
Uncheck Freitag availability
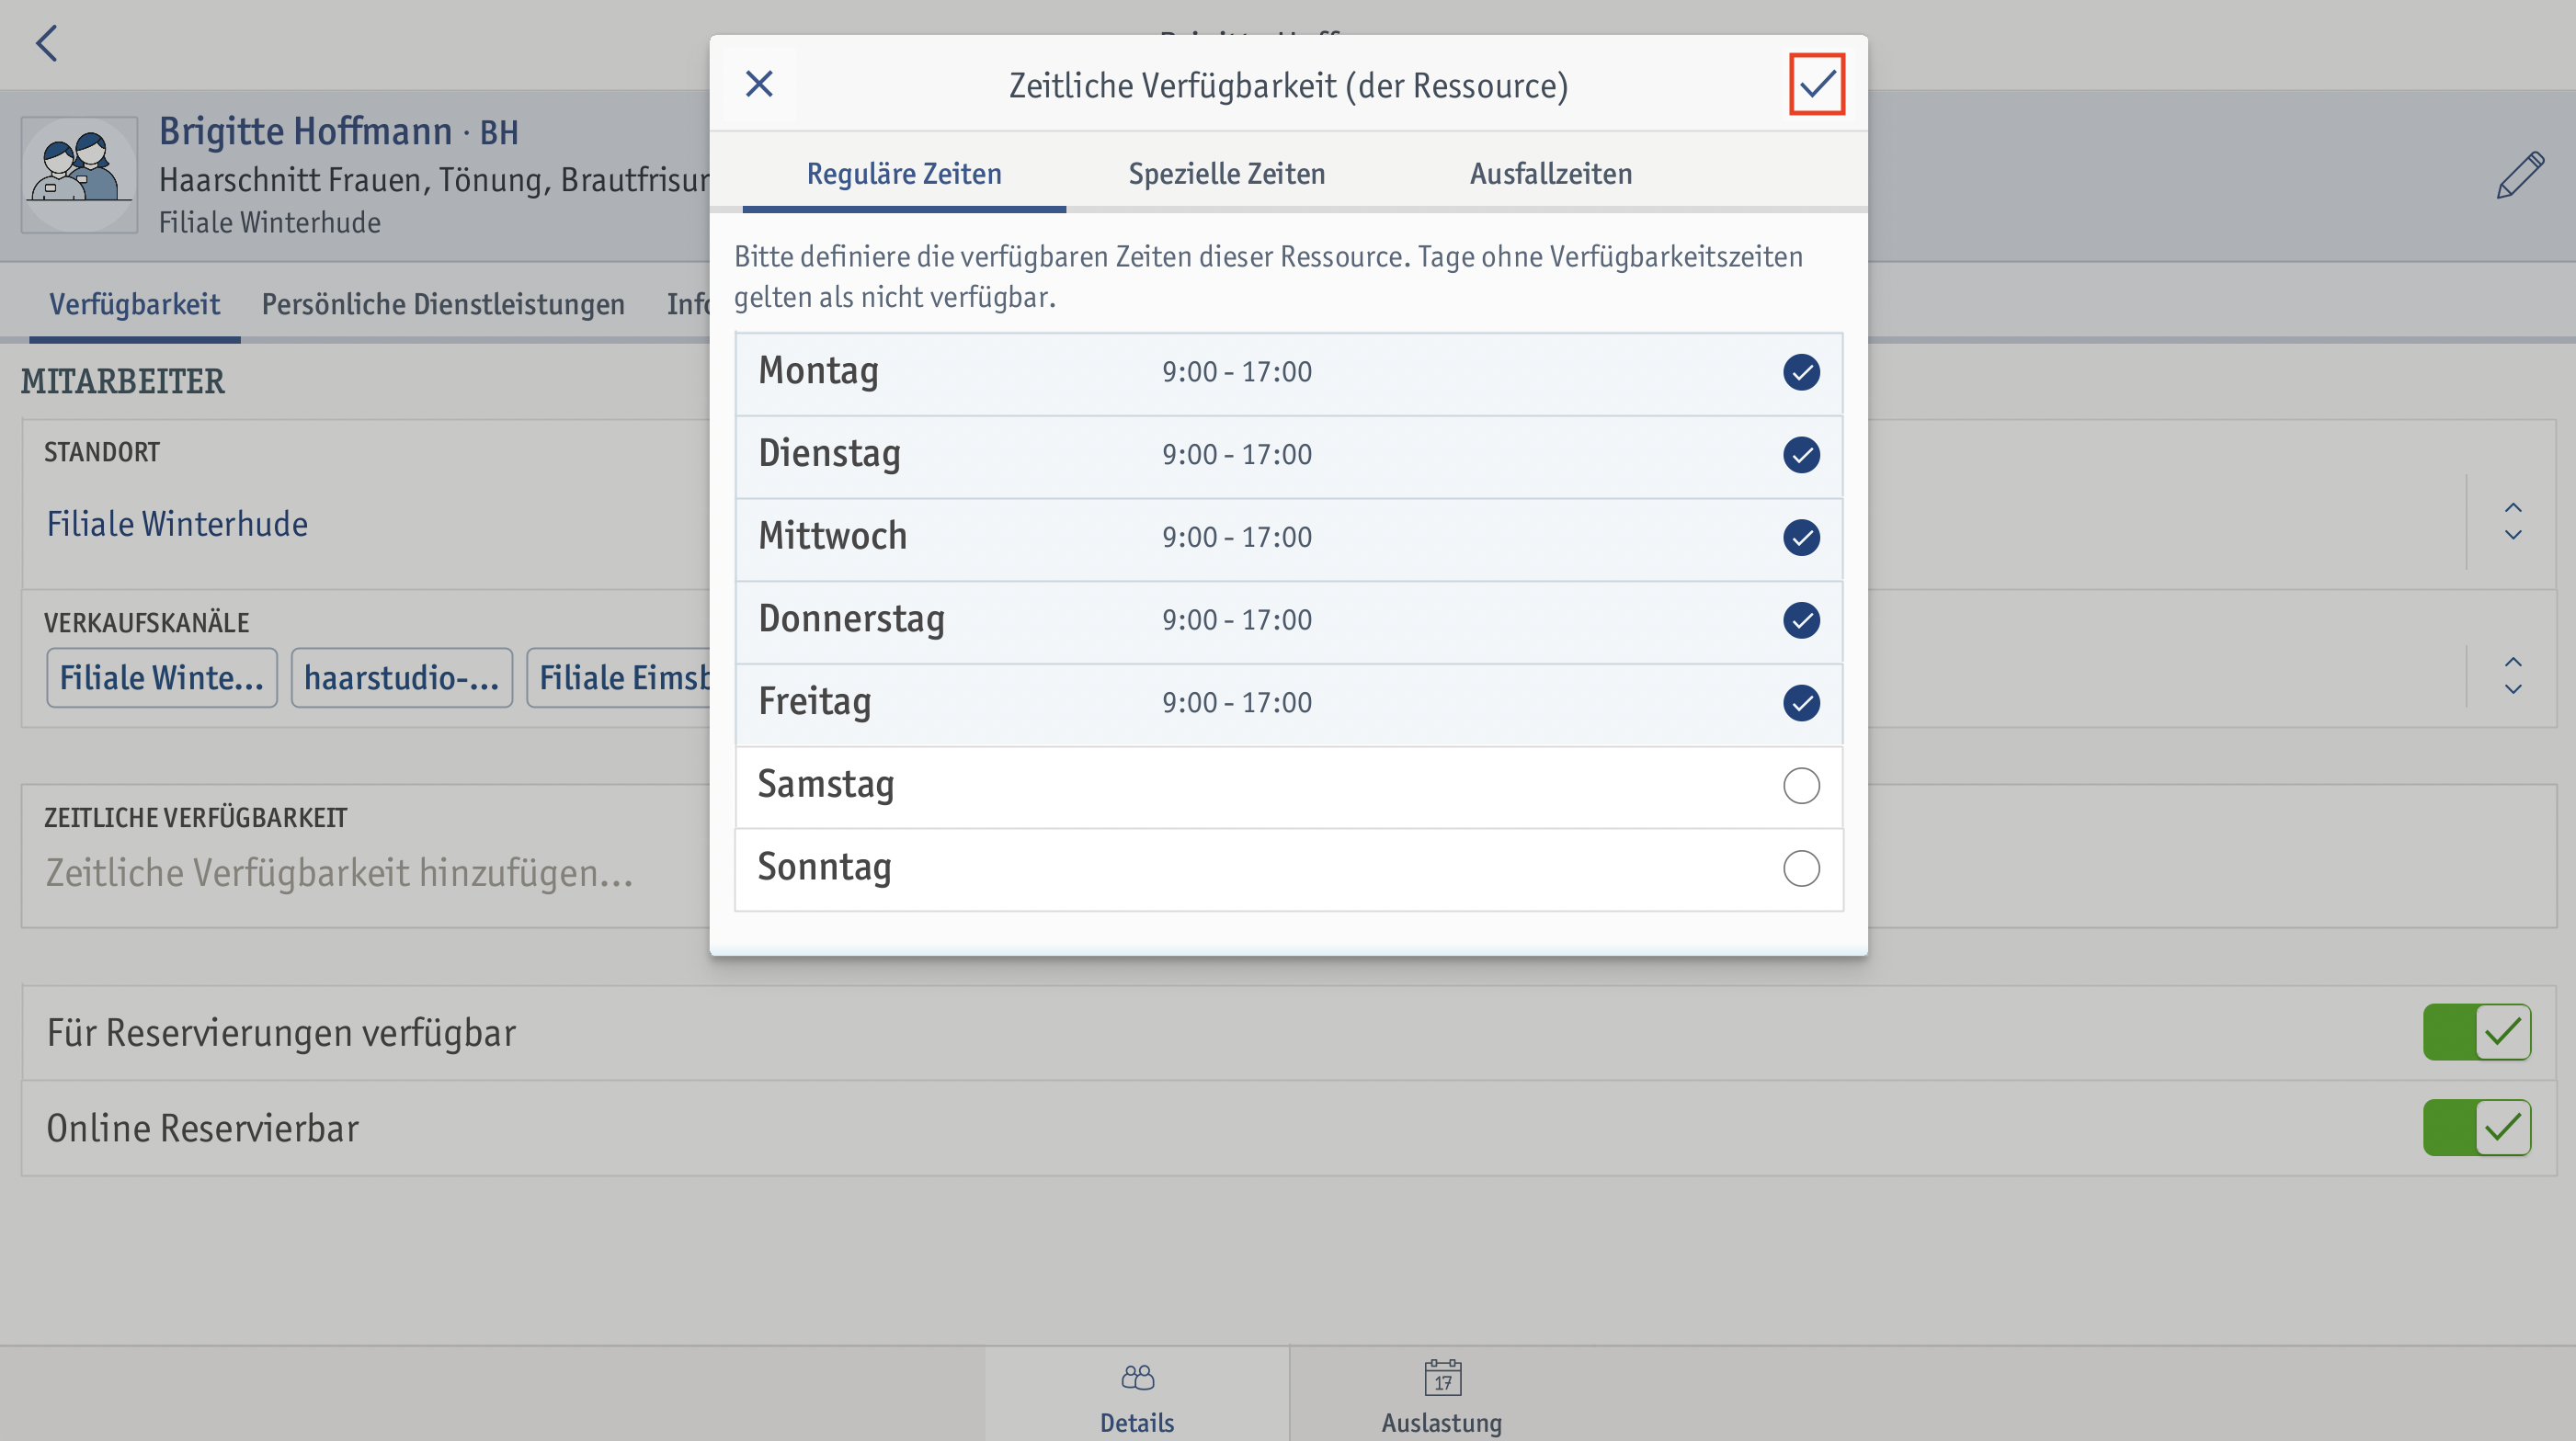[1801, 702]
